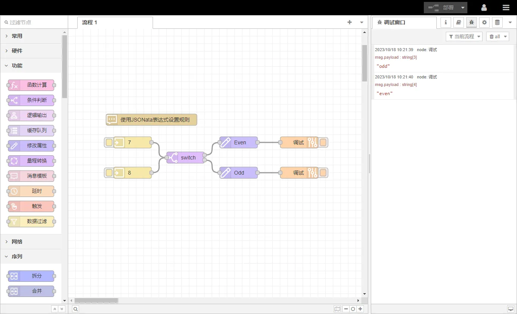
Task: Open the configuration nodes gear icon
Action: tap(484, 23)
